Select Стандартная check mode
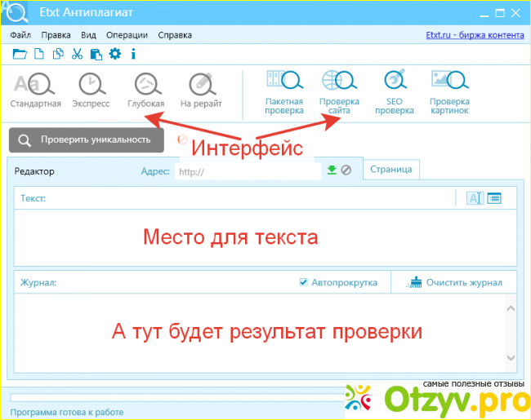The height and width of the screenshot is (420, 531). click(x=35, y=91)
